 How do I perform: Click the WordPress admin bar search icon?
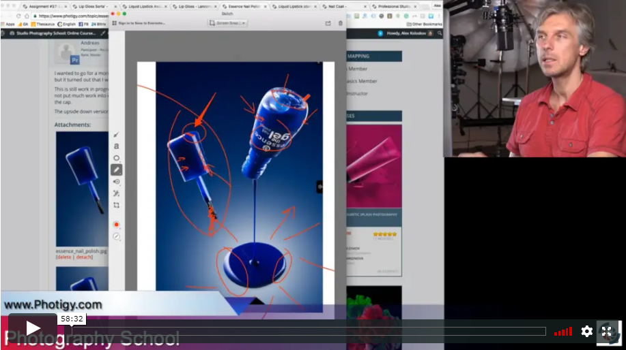pos(440,33)
